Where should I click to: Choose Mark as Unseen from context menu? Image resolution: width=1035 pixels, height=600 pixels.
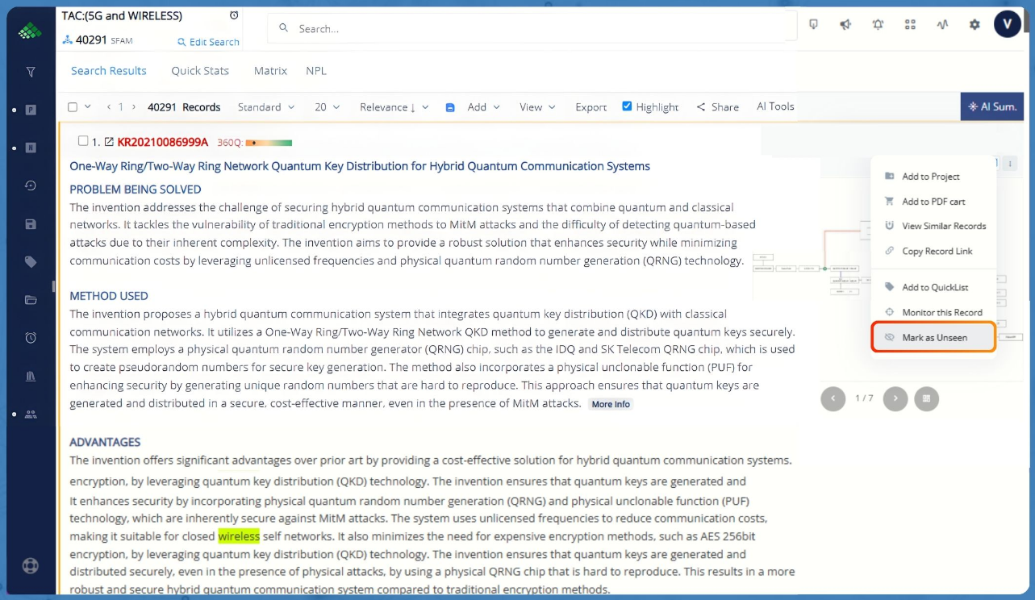[x=933, y=337]
